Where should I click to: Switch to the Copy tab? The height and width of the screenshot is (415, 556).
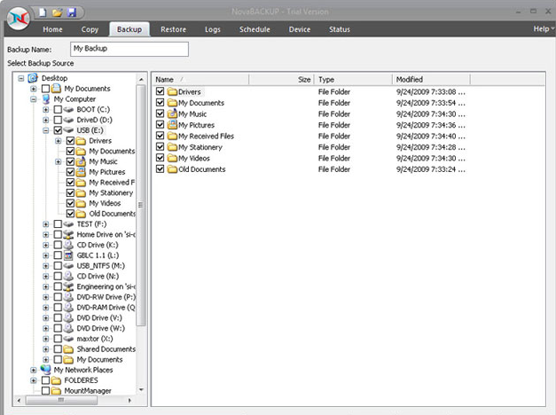90,29
